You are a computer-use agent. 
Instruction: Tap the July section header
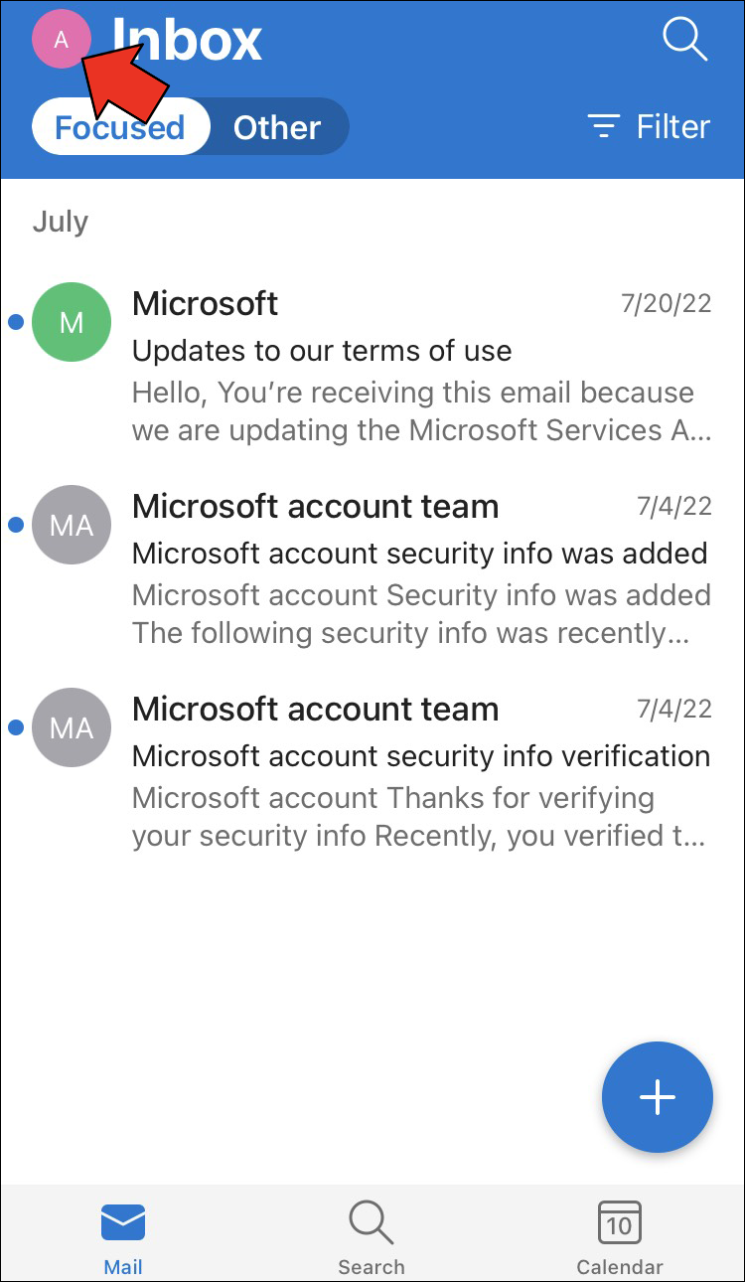click(61, 222)
